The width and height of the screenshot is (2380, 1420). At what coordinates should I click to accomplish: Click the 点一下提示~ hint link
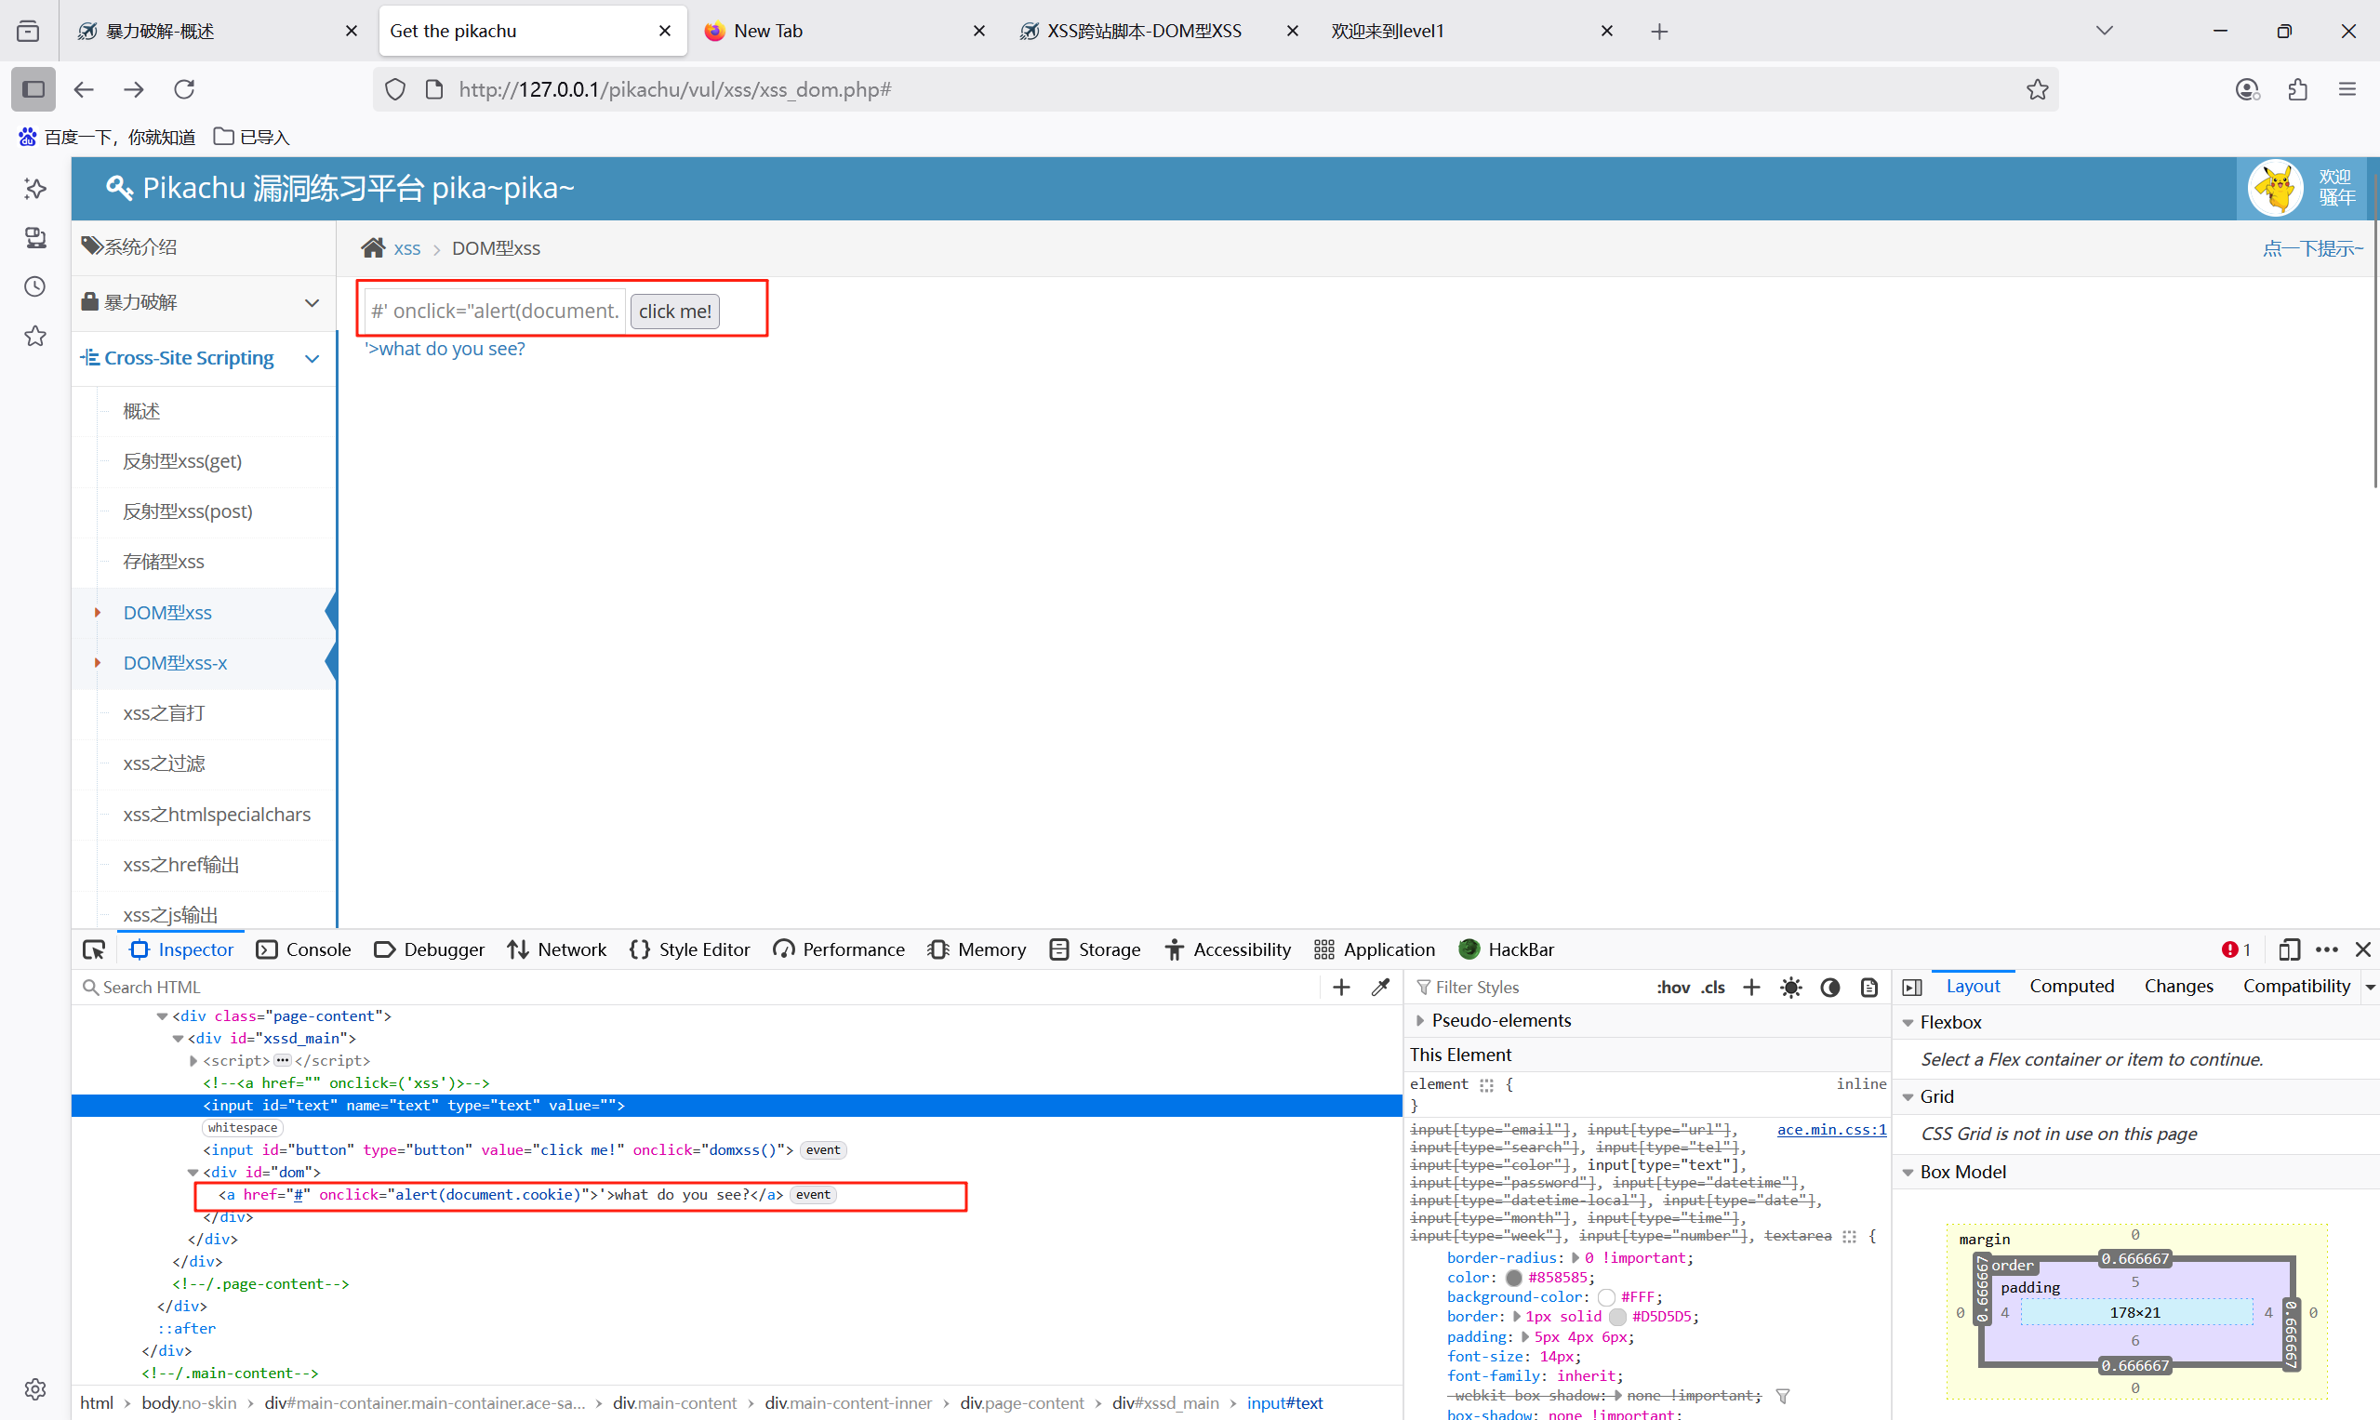click(x=2312, y=249)
